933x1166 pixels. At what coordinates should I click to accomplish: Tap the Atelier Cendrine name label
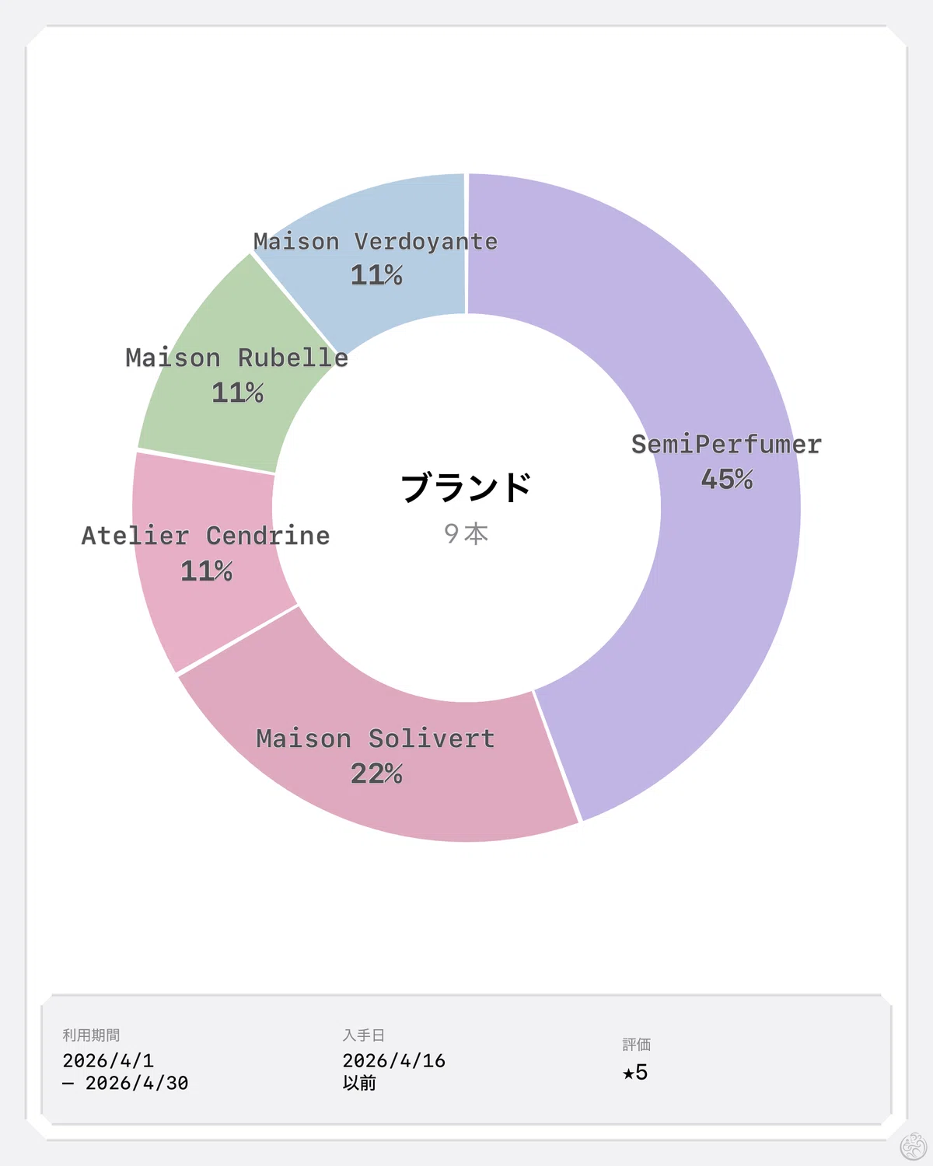pos(206,536)
